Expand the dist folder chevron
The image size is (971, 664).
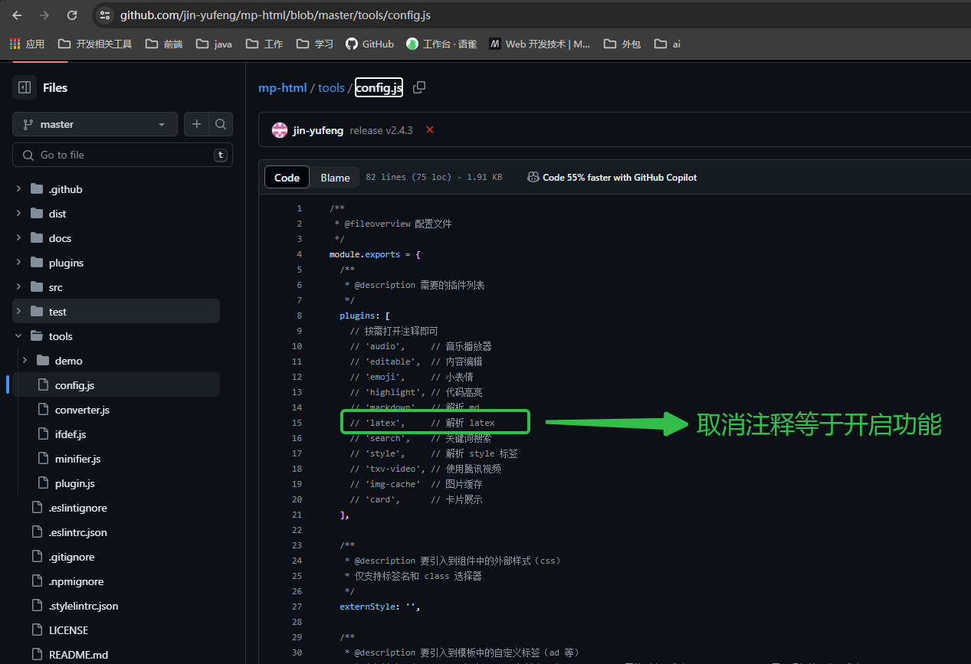[x=18, y=214]
